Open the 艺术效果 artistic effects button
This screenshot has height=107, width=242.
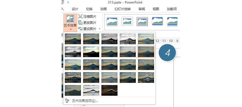tap(70, 23)
